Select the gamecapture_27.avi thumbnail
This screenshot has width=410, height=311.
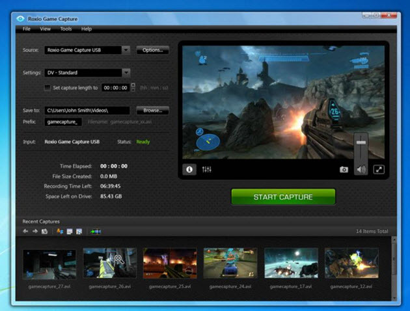pos(49,265)
